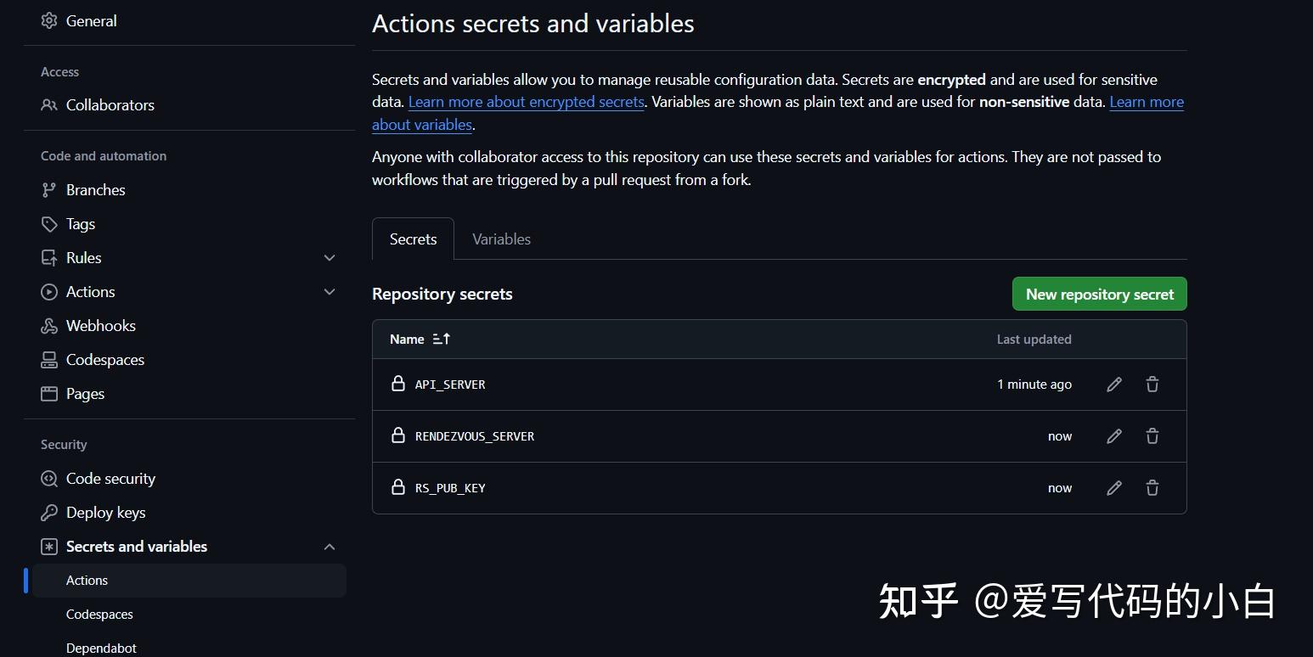Switch to the Variables tab
The height and width of the screenshot is (657, 1313).
pos(501,239)
